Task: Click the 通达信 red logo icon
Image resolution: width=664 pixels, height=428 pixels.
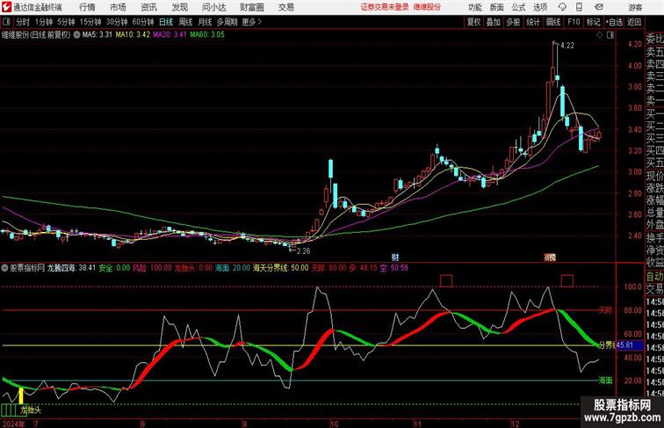Action: [x=6, y=7]
